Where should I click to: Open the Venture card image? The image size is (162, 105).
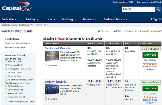[52, 89]
